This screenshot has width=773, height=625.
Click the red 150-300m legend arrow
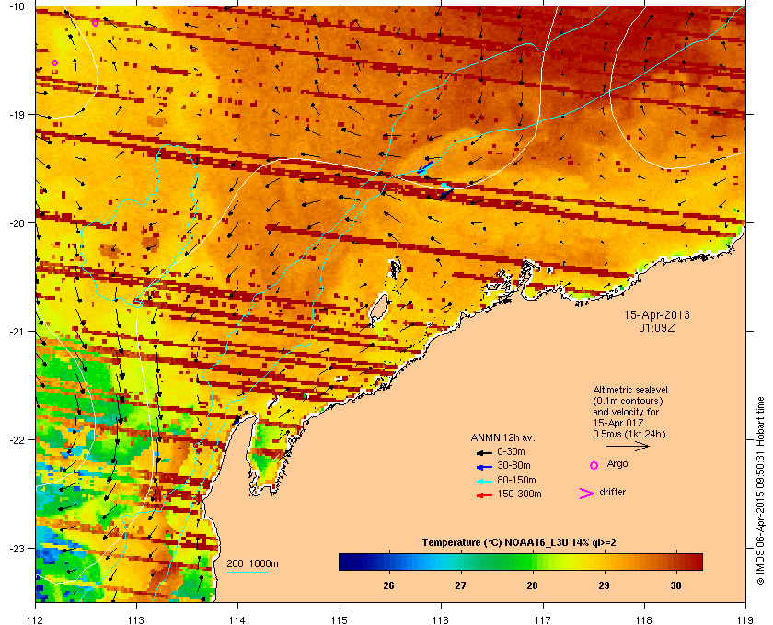point(484,495)
